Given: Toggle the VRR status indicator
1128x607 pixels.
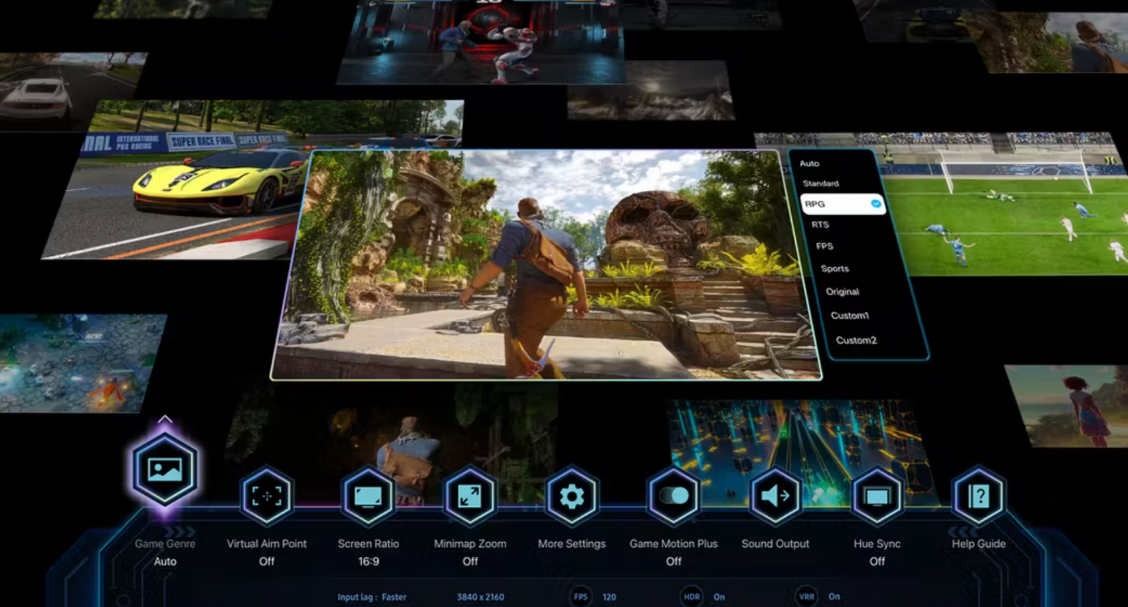Looking at the screenshot, I should pos(807,596).
